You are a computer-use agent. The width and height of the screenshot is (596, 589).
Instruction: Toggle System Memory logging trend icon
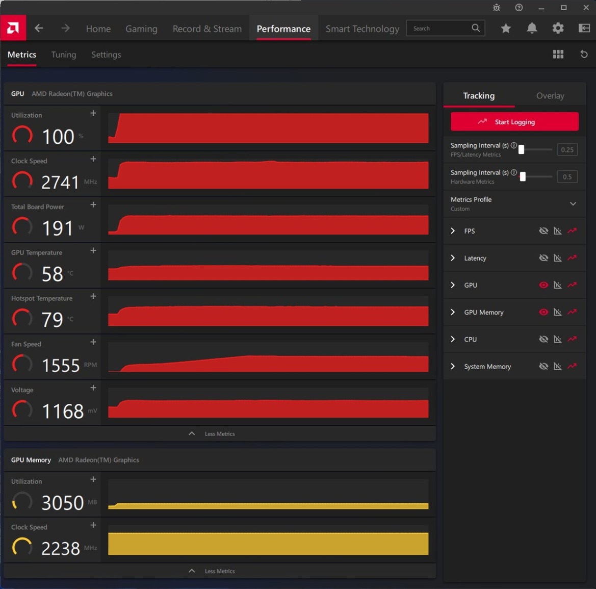pos(572,366)
